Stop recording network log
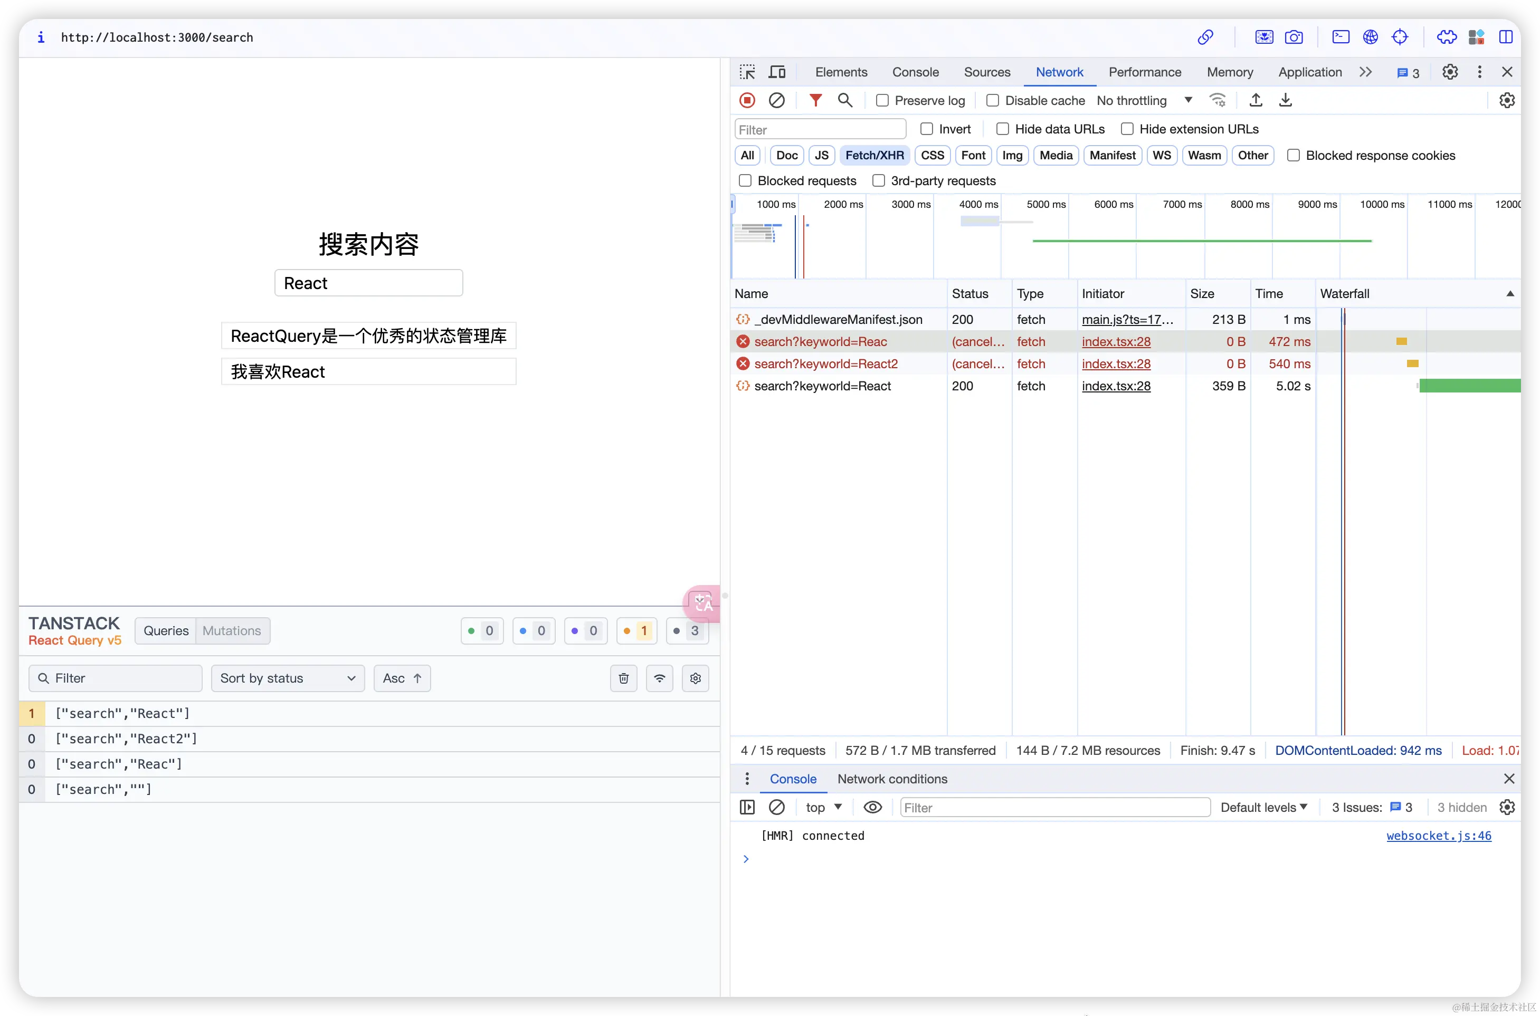This screenshot has width=1540, height=1016. (x=747, y=100)
